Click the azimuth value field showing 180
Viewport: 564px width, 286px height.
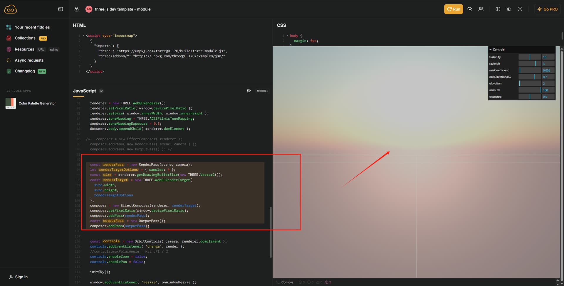[x=548, y=90]
